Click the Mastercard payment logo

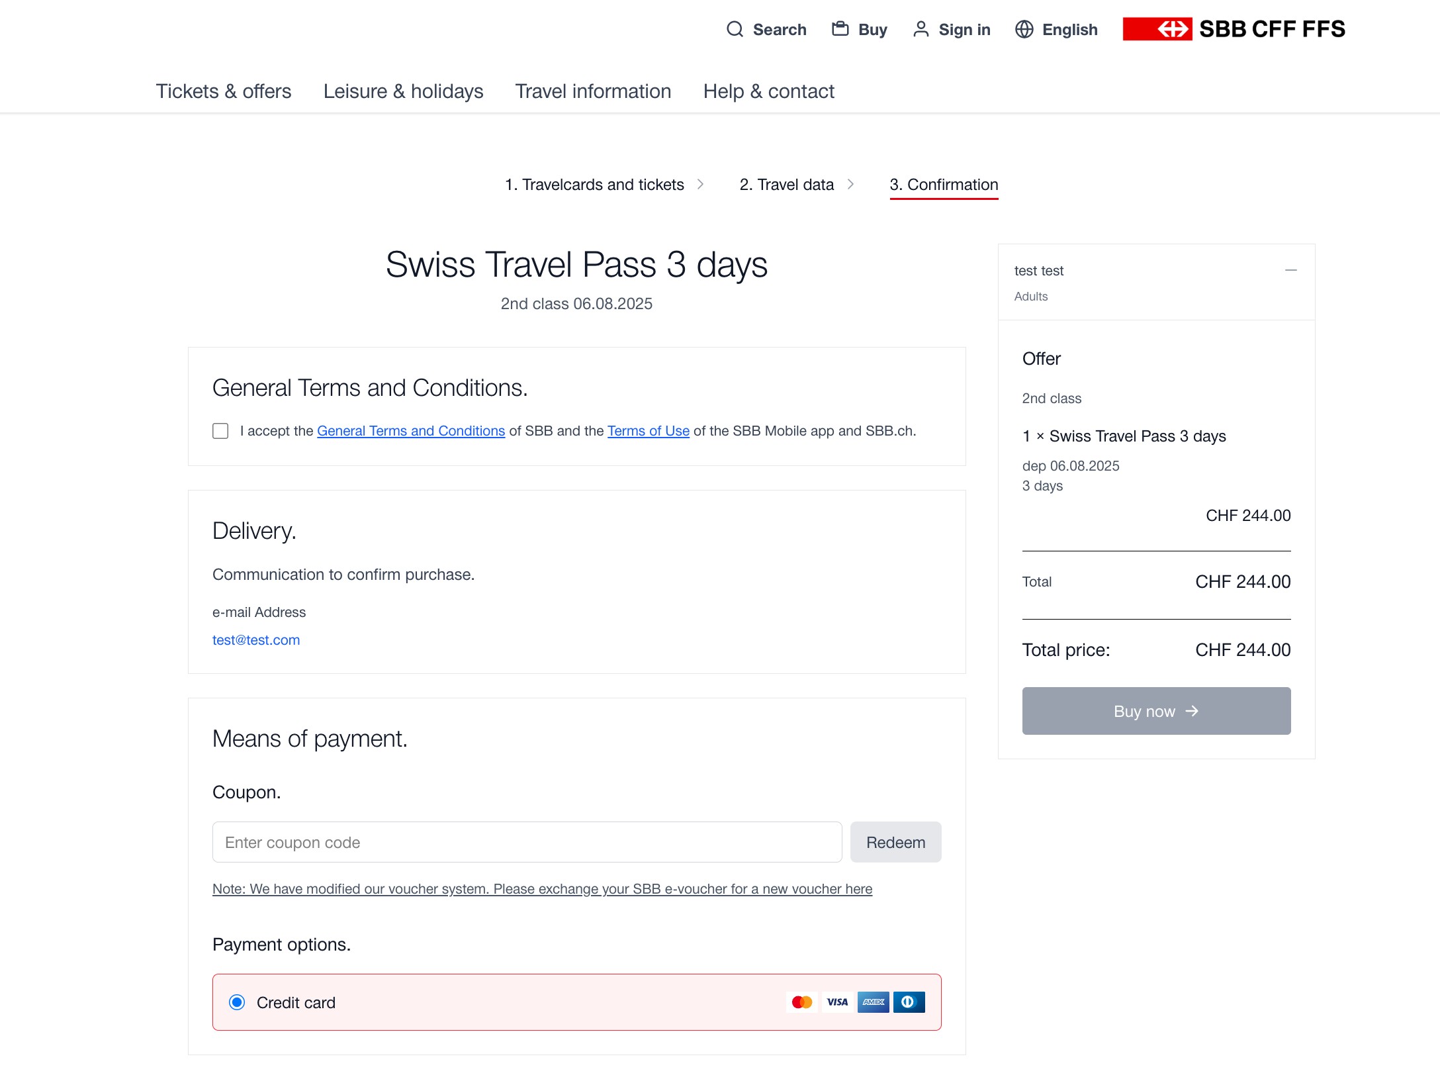click(802, 1002)
